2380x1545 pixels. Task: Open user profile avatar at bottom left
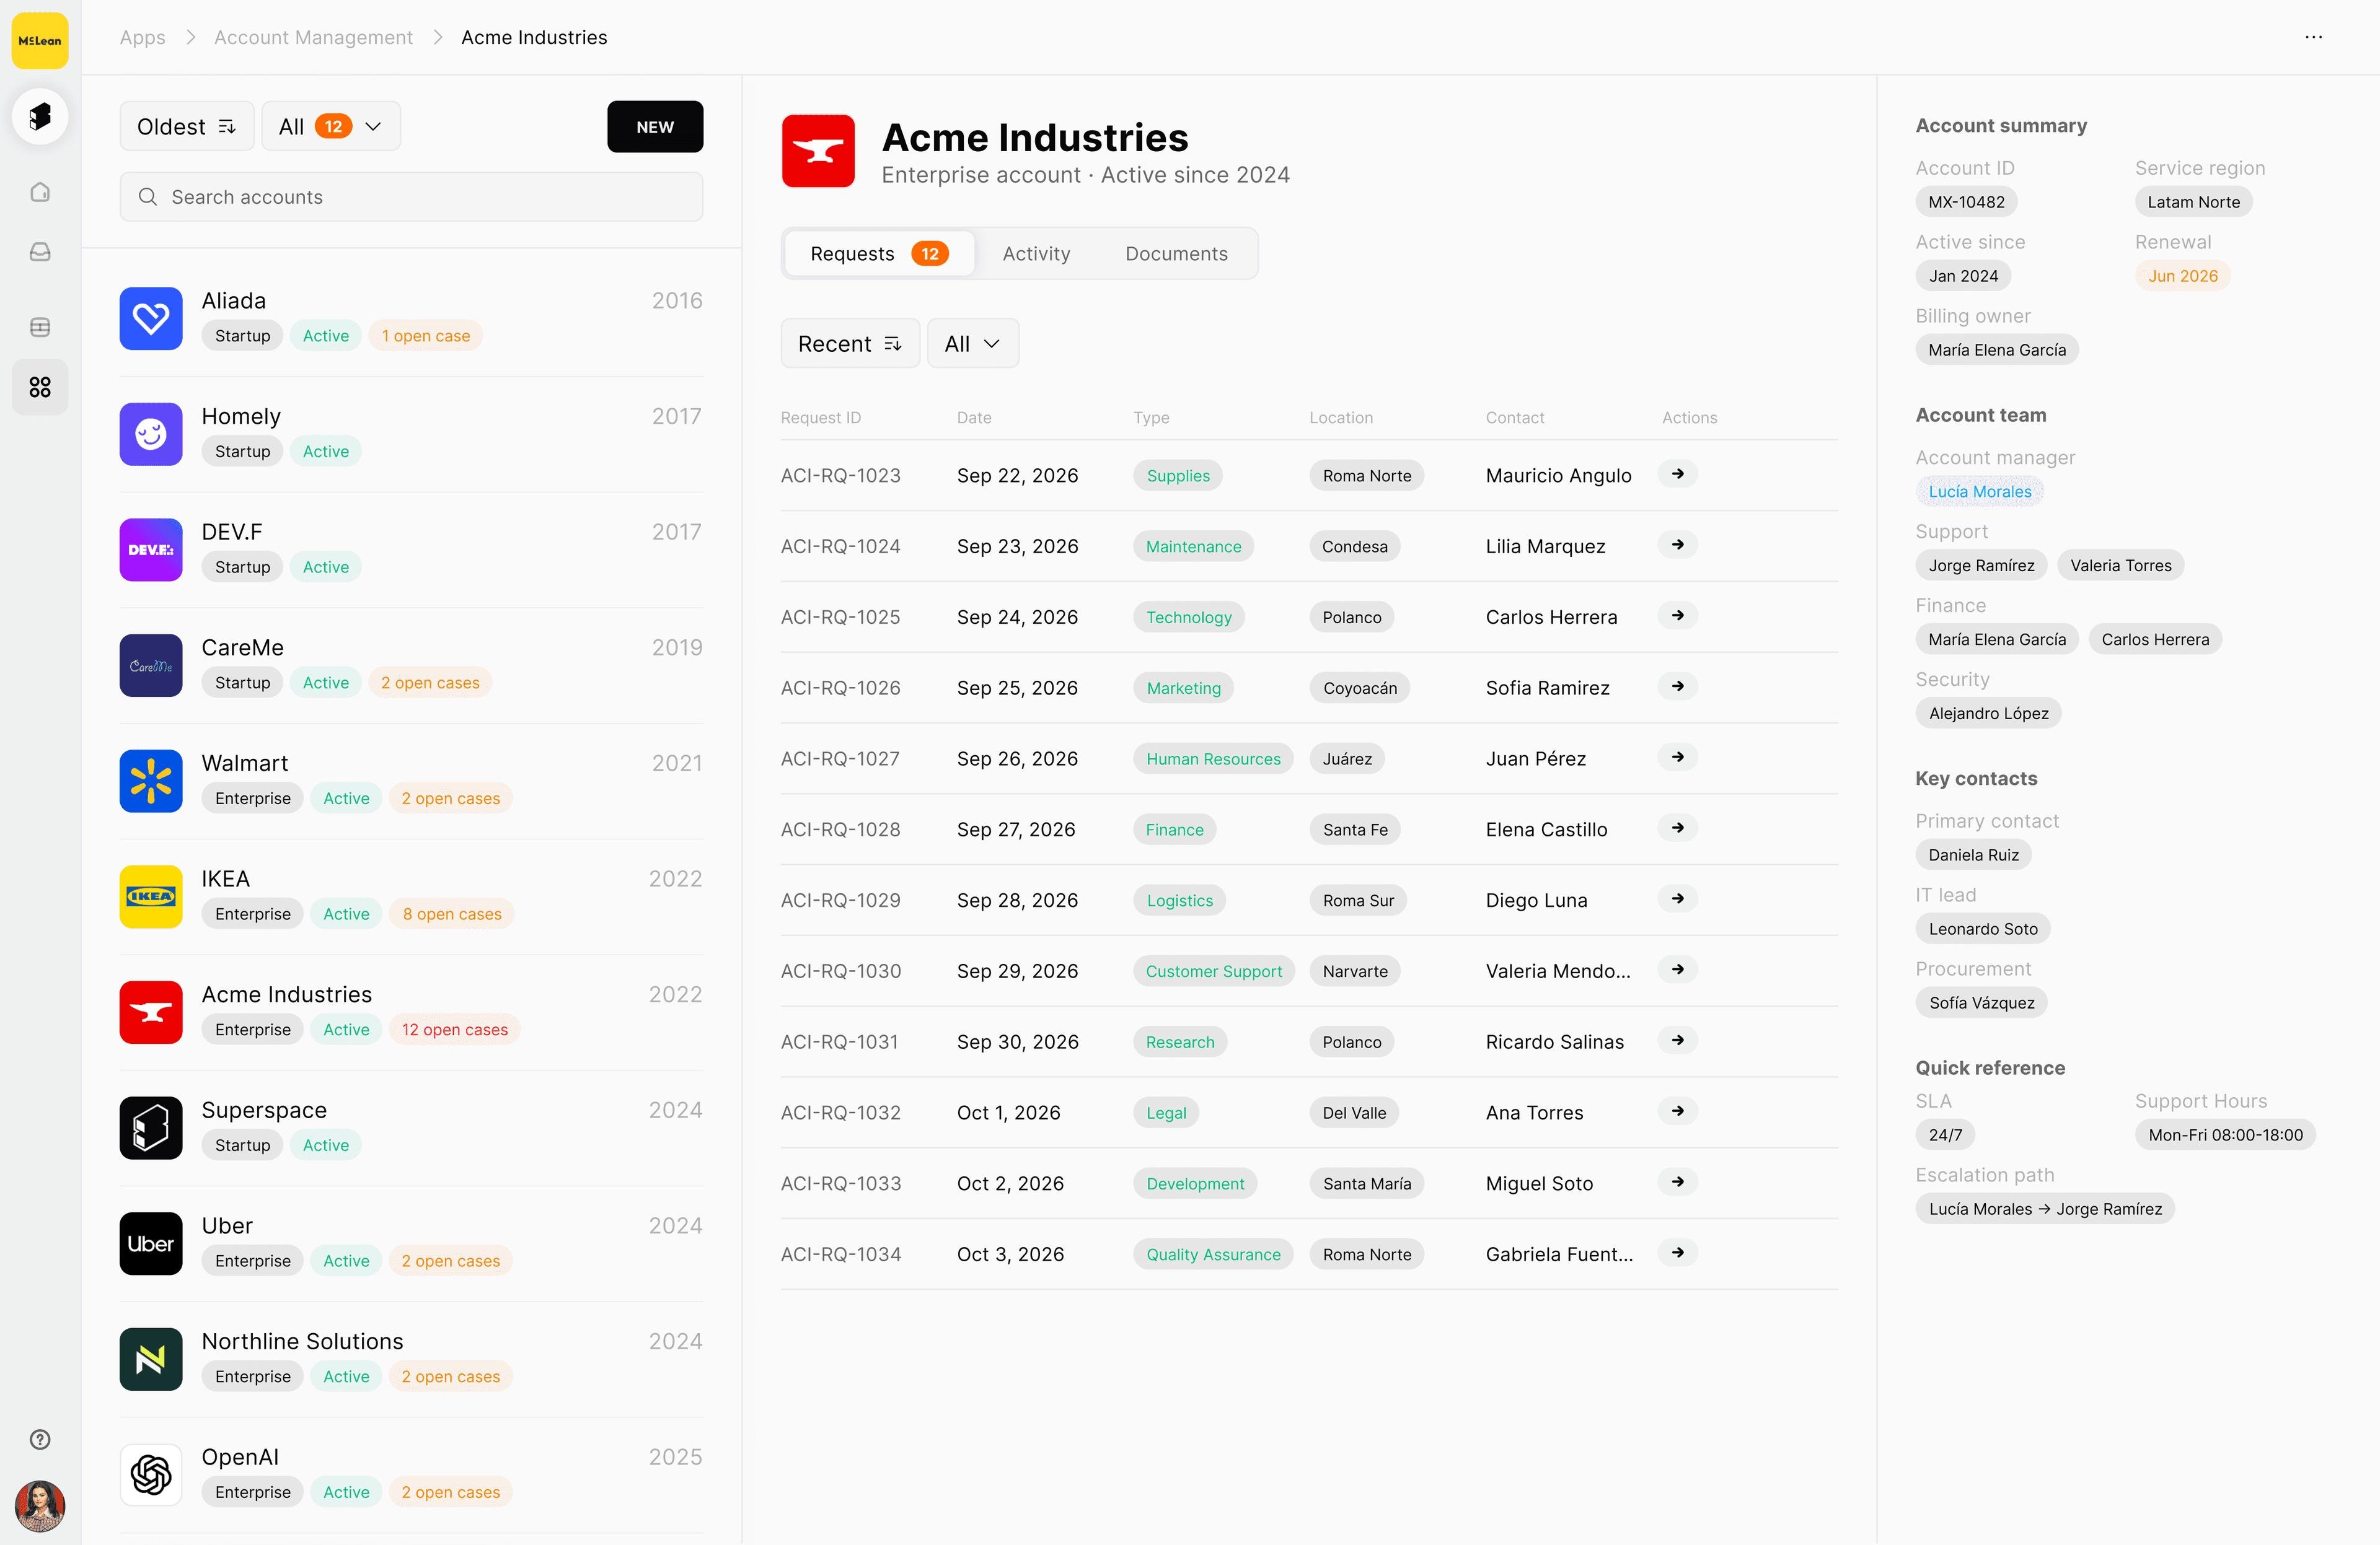40,1506
